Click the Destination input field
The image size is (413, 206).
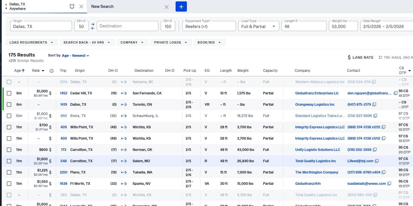coord(127,26)
